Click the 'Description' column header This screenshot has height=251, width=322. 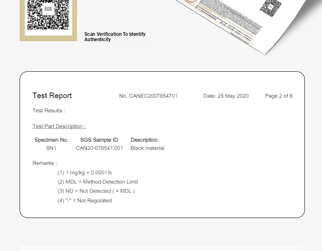point(144,140)
